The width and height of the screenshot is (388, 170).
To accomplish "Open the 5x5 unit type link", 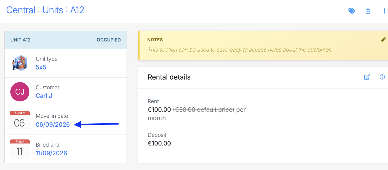I will (x=41, y=67).
